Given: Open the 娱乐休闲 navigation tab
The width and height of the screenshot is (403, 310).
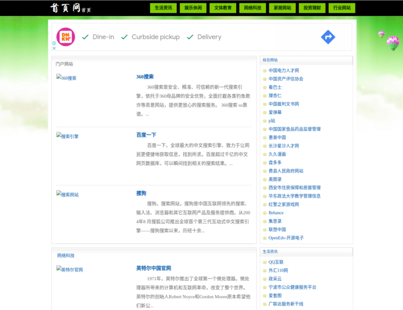Looking at the screenshot, I should (x=193, y=7).
